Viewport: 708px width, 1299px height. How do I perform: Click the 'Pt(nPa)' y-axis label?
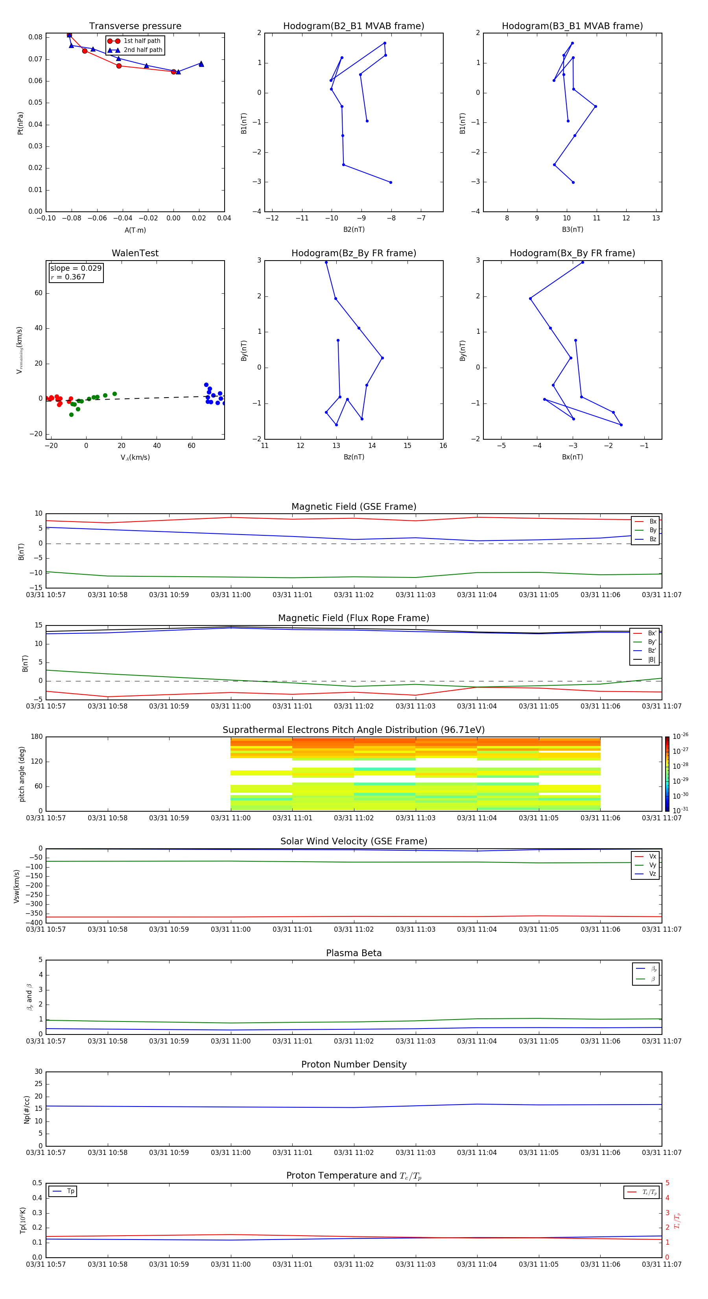(21, 123)
